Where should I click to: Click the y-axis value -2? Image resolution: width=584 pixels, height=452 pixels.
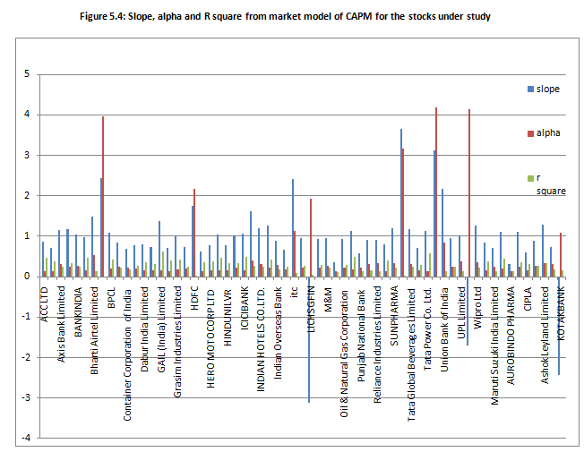pyautogui.click(x=25, y=357)
